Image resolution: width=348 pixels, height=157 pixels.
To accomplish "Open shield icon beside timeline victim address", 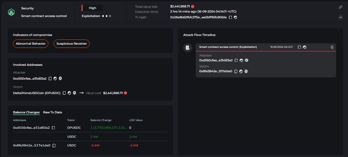I will pos(246,71).
